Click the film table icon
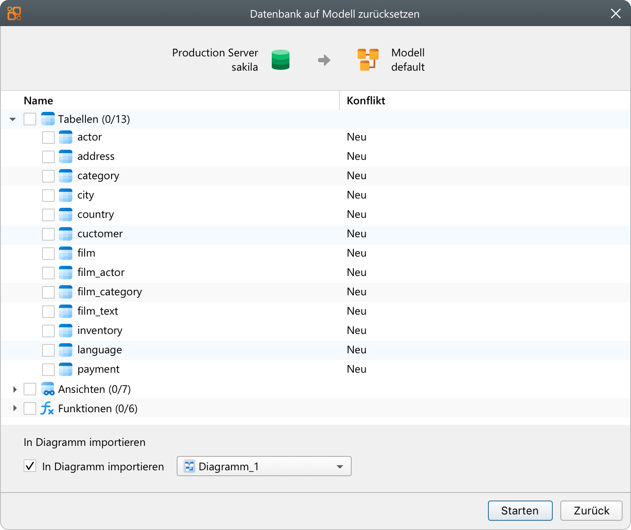This screenshot has width=631, height=530. 66,253
